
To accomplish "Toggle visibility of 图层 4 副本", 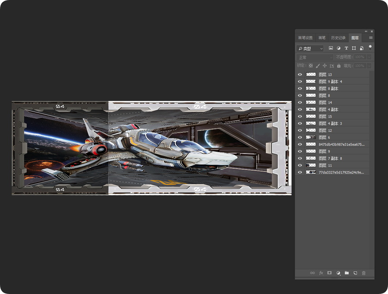I will point(300,109).
